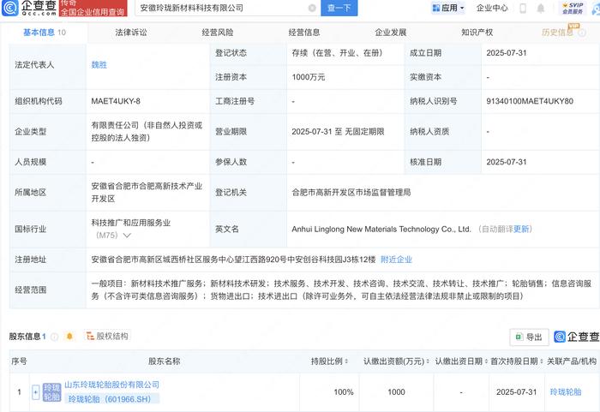Image resolution: width=600 pixels, height=412 pixels.
Task: Switch to 基本信息 tab
Action: coord(44,33)
